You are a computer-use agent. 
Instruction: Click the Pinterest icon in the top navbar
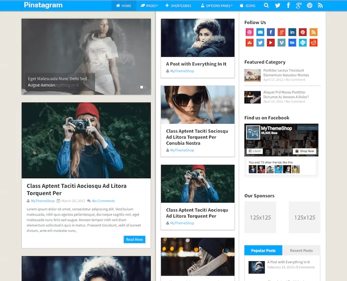[309, 5]
